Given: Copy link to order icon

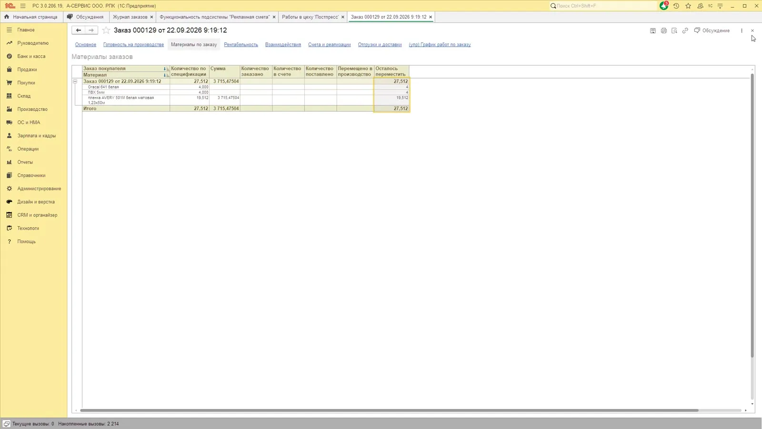Looking at the screenshot, I should (685, 30).
